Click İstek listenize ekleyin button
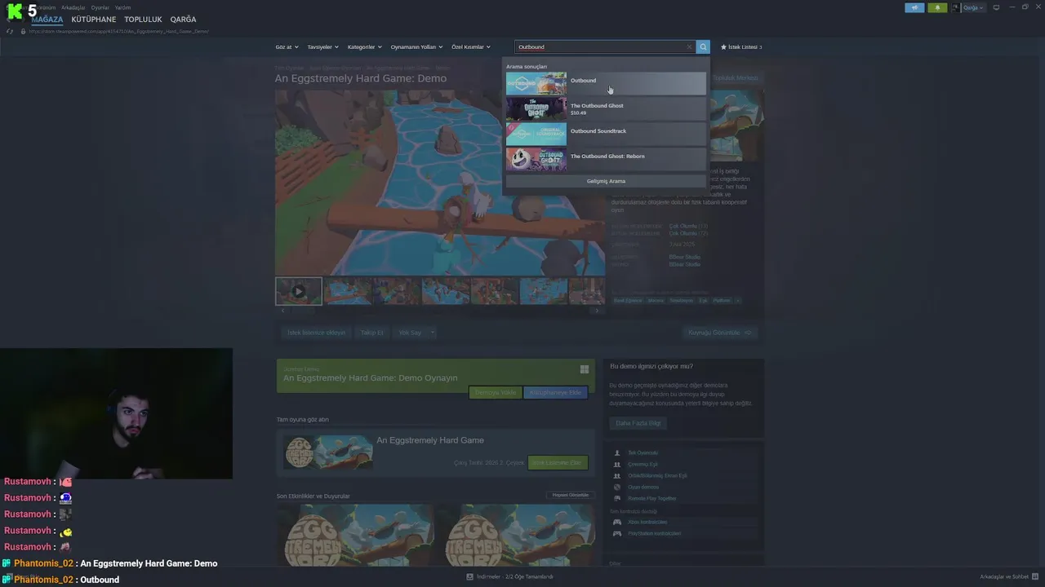 point(316,333)
